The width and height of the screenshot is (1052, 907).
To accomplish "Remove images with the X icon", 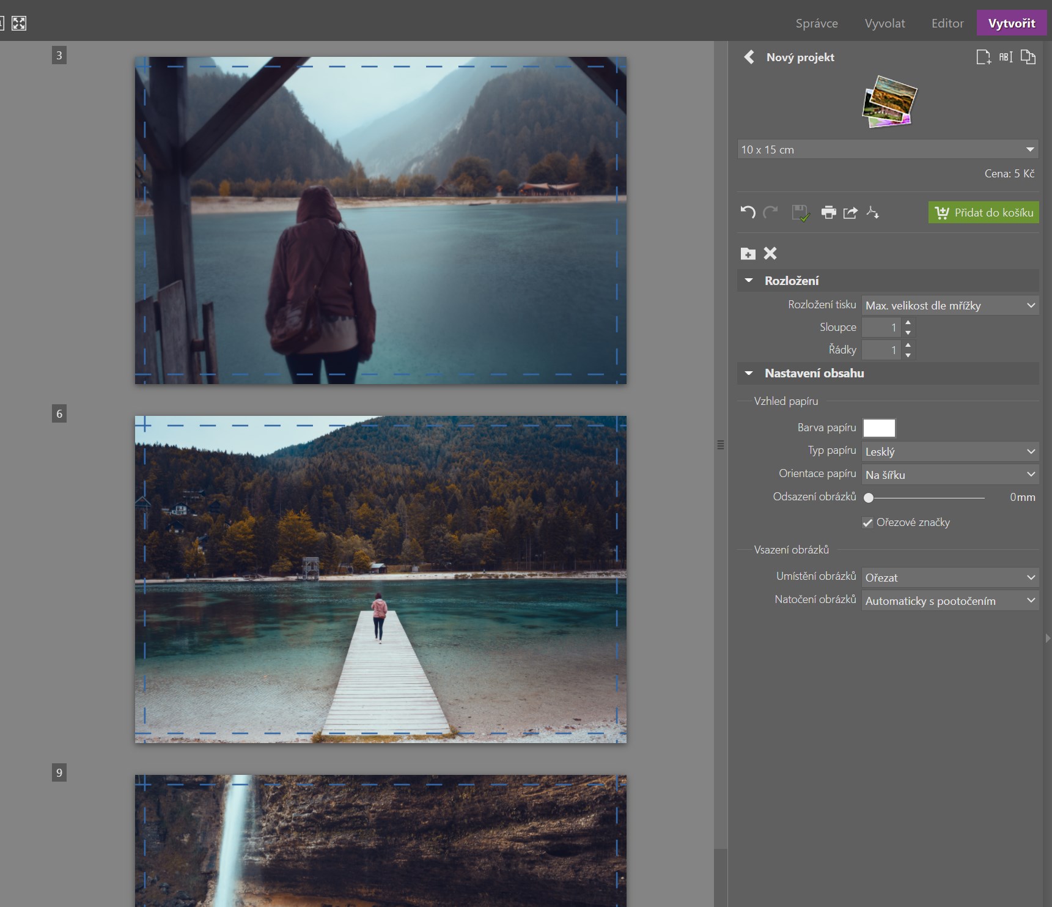I will coord(770,253).
